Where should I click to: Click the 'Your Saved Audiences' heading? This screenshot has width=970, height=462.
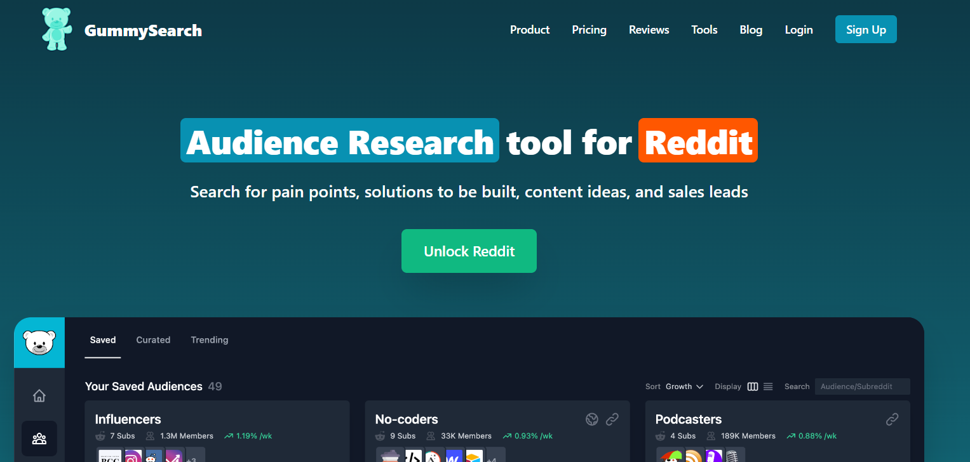[x=144, y=386]
